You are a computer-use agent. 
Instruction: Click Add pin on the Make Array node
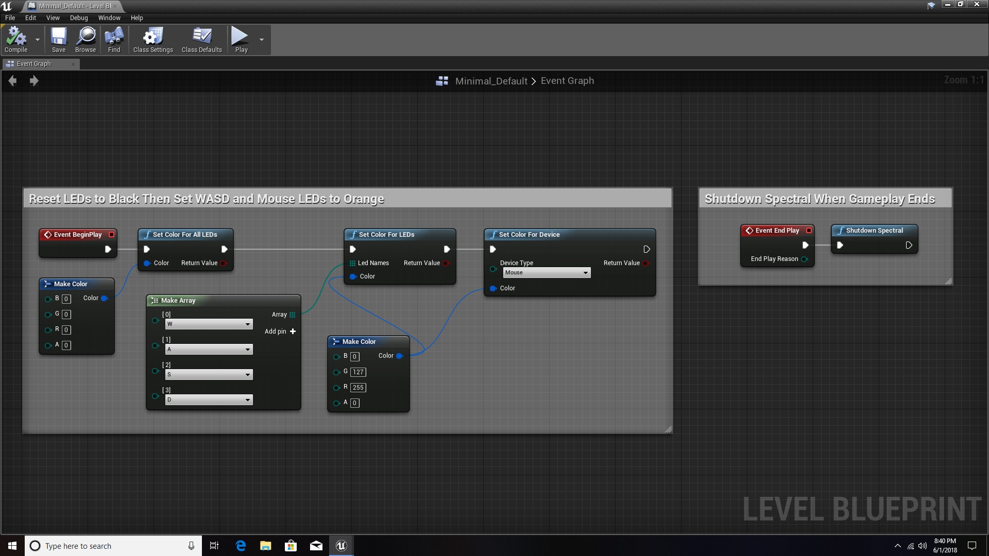[x=280, y=332]
